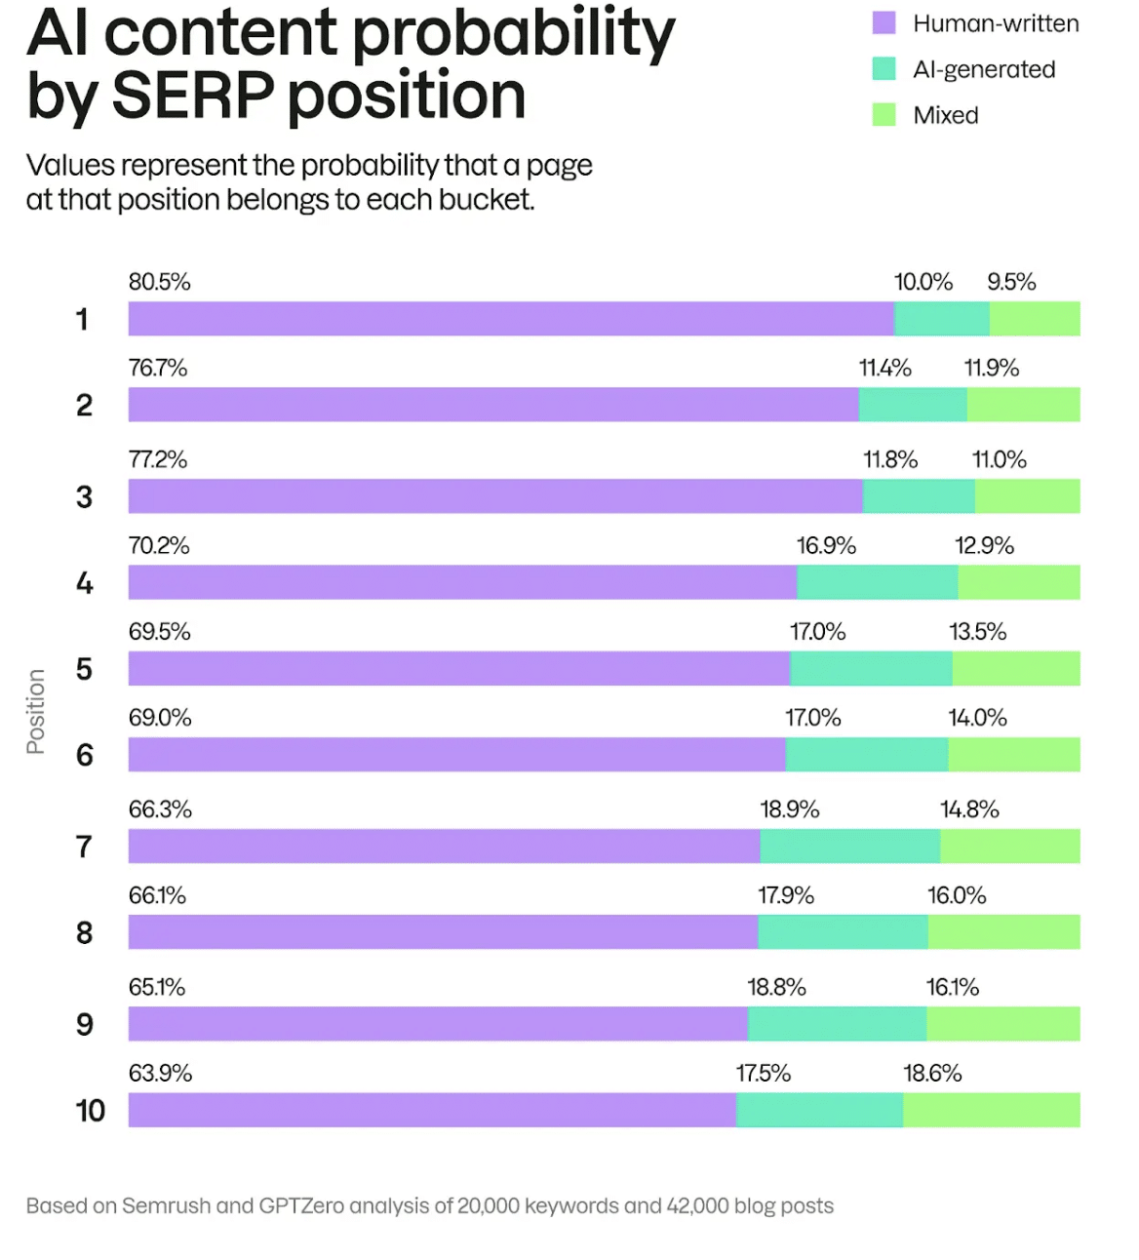1139x1260 pixels.
Task: Click position number 7 on the axis
Action: click(x=85, y=847)
